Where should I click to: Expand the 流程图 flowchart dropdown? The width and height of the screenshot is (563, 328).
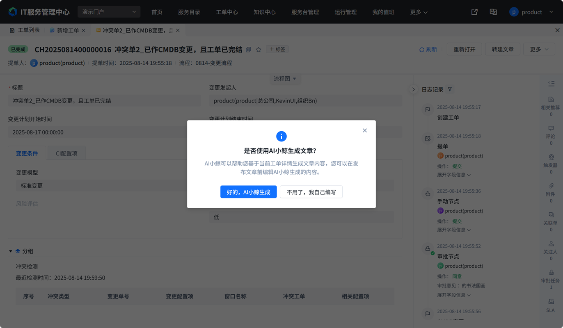[x=285, y=79]
